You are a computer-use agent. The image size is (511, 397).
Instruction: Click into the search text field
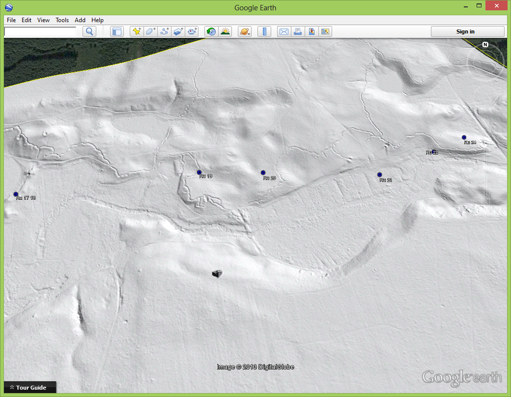tap(40, 31)
